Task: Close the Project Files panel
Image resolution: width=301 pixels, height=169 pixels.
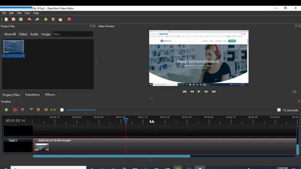Action: point(94,26)
